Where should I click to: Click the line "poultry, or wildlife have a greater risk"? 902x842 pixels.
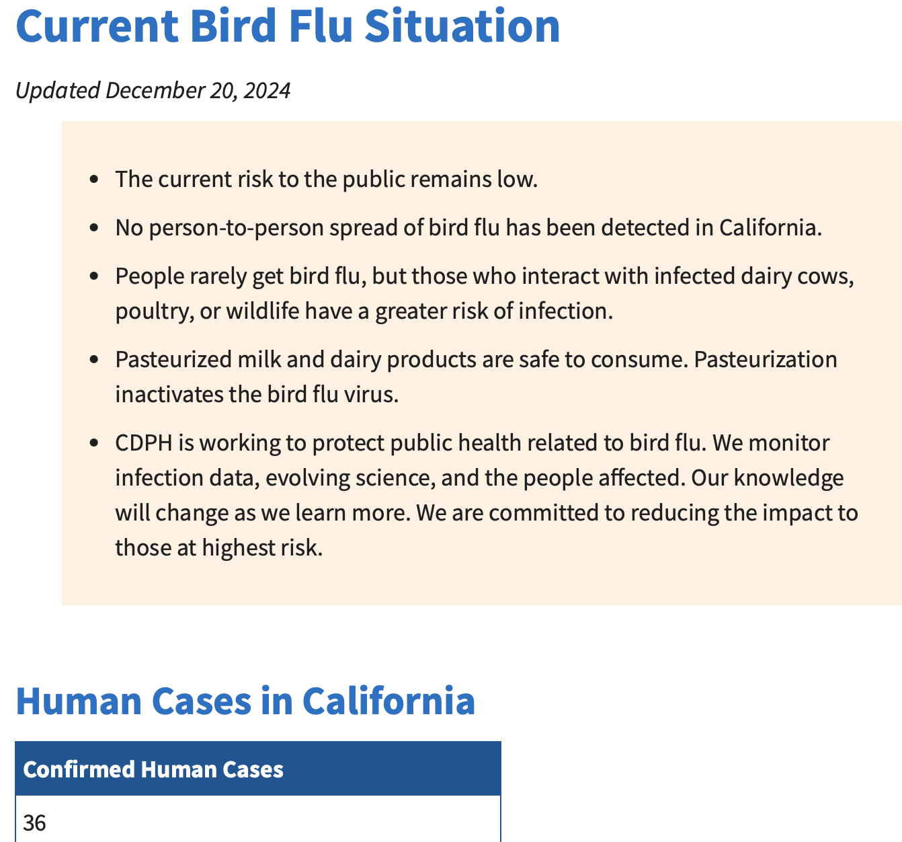[364, 311]
